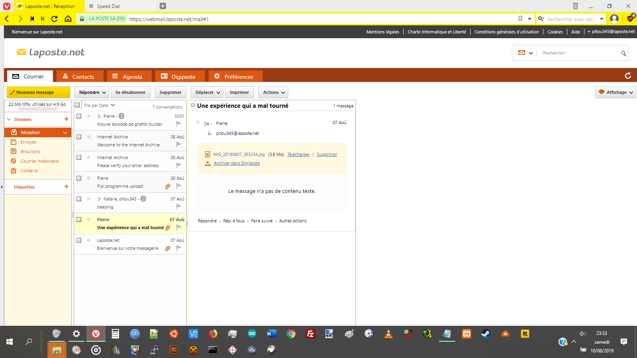Select checkbox for Pipi programme upload
Screen dimensions: 637x358
coord(79,178)
